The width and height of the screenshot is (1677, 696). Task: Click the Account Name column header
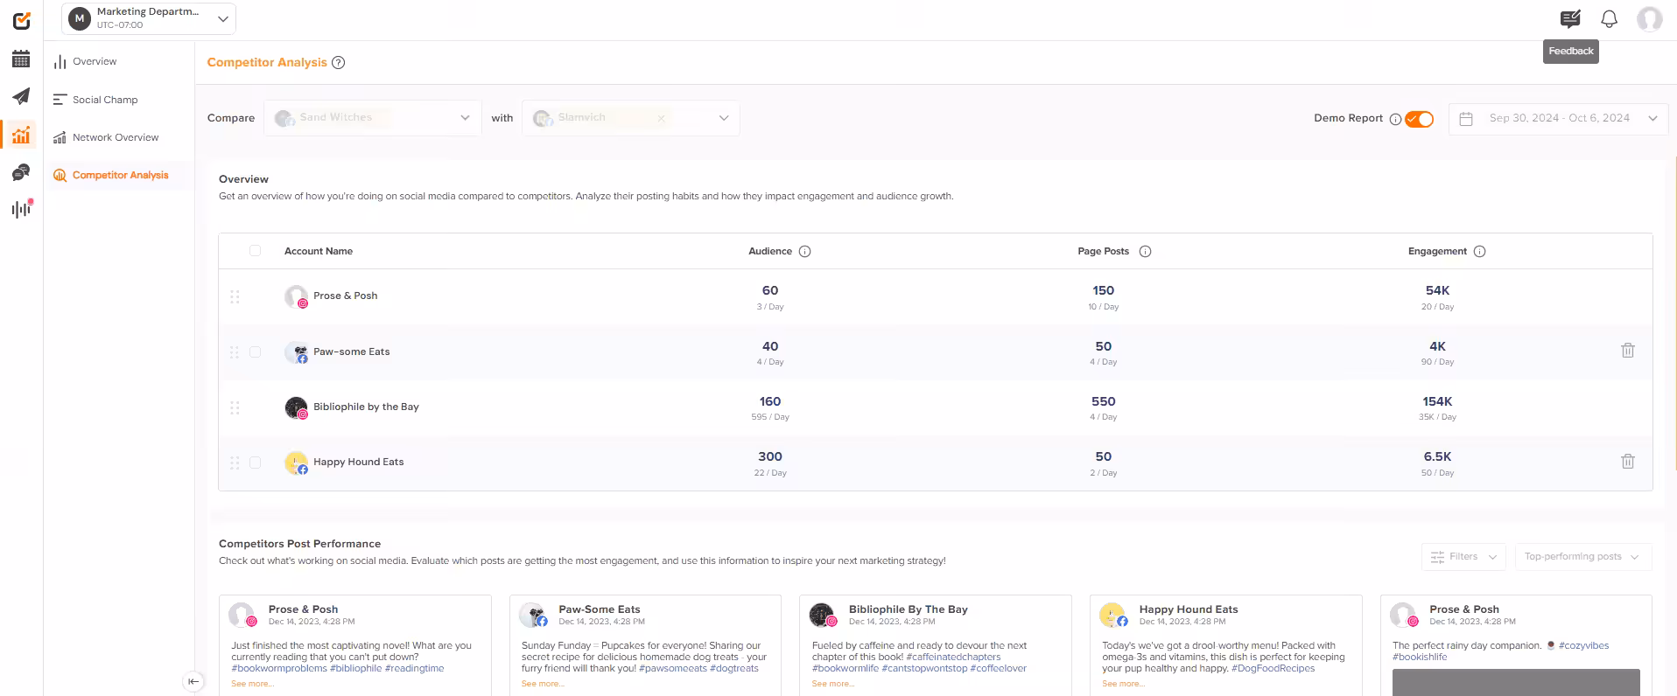pyautogui.click(x=319, y=252)
